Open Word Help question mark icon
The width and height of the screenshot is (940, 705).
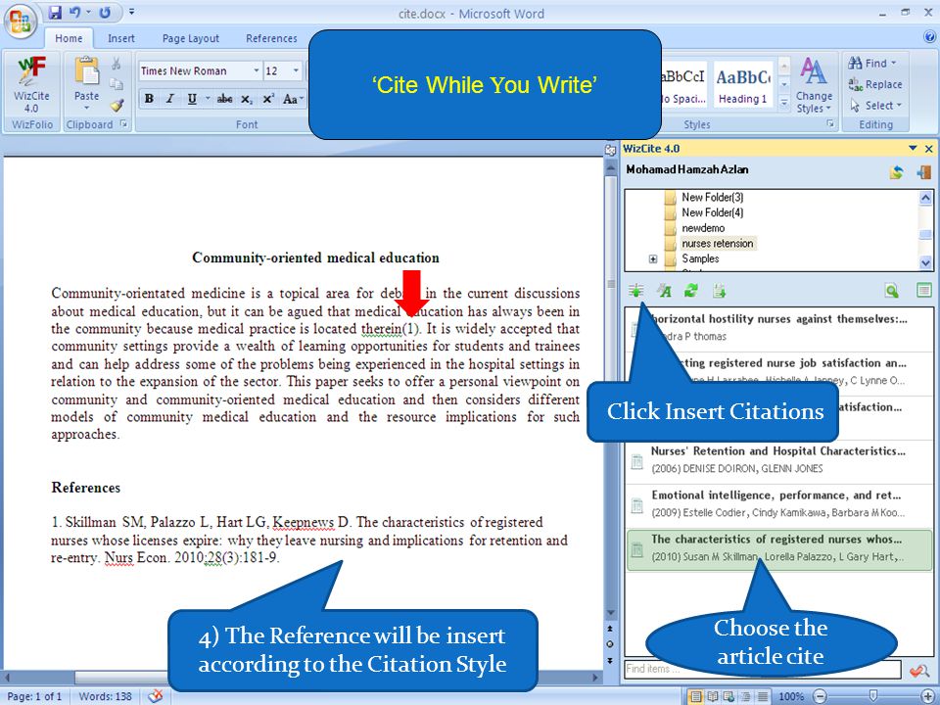[x=930, y=37]
